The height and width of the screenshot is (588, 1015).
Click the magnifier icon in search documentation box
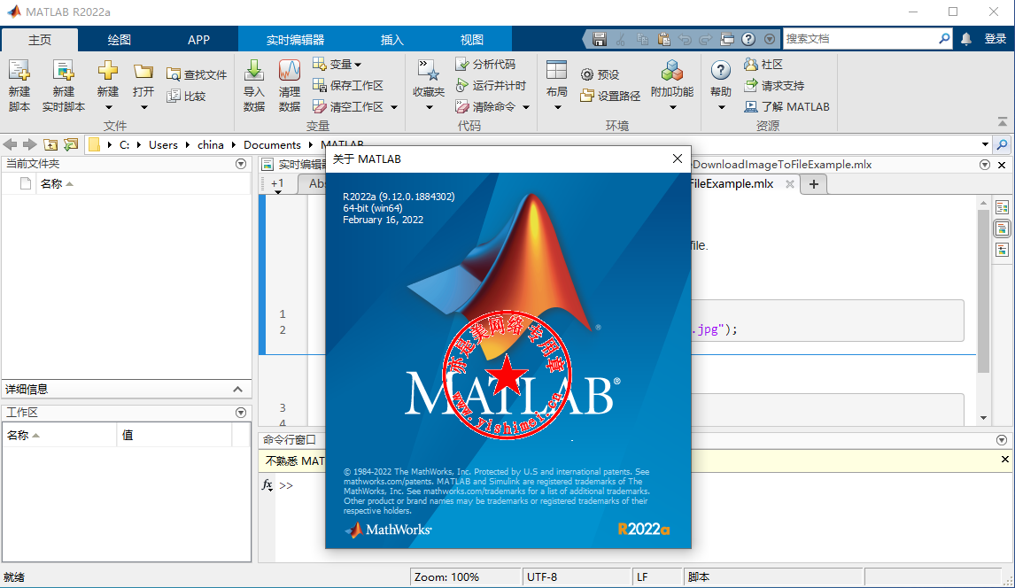pyautogui.click(x=944, y=39)
